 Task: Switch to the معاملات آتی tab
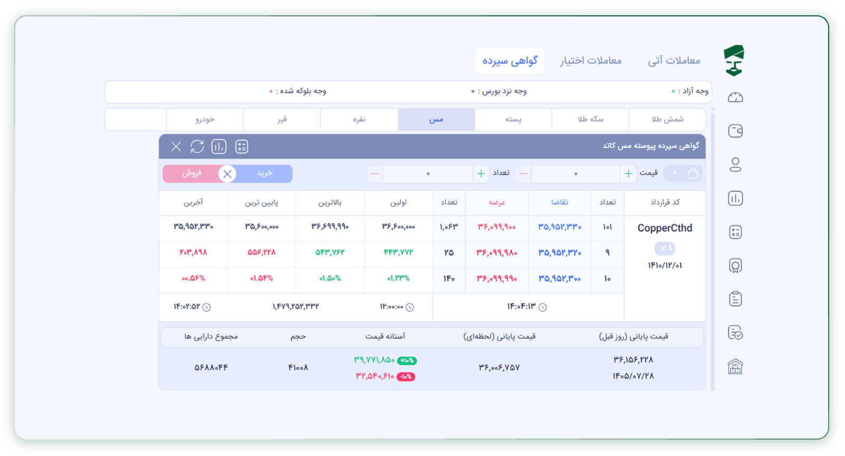[674, 61]
